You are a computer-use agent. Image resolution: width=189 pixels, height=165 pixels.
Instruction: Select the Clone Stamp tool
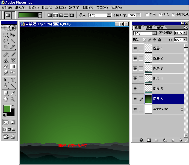click(5, 60)
